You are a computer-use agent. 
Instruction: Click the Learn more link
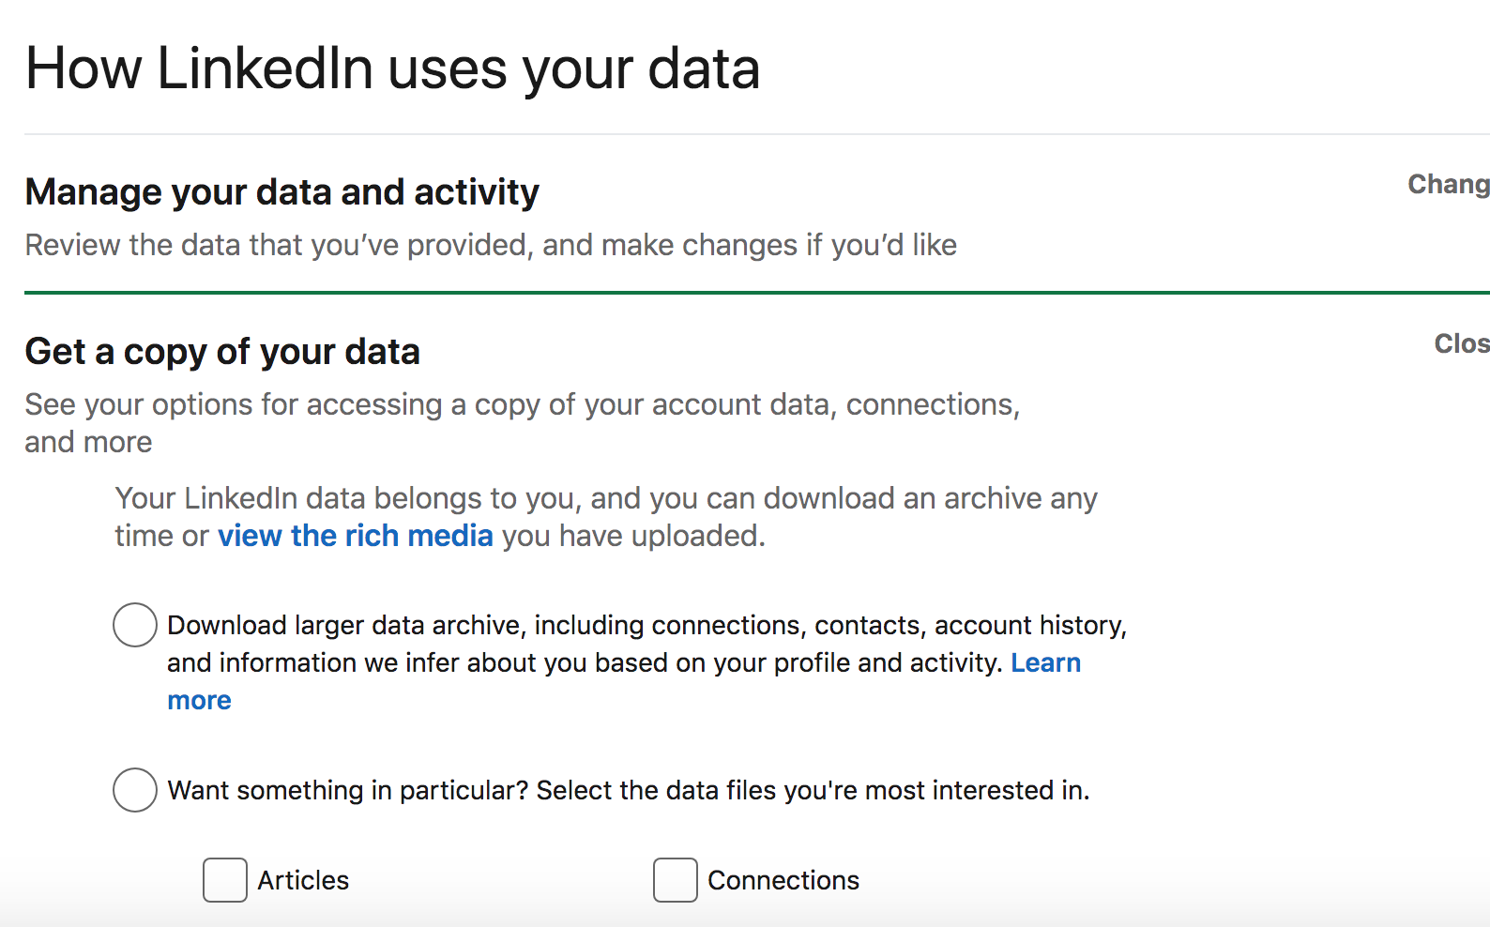coord(1045,663)
